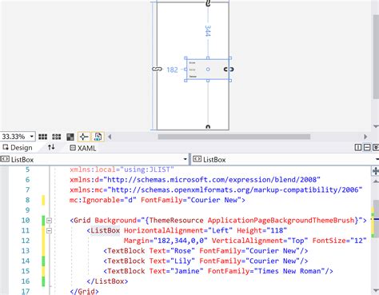Click the top margin link anchor icon

208,3
